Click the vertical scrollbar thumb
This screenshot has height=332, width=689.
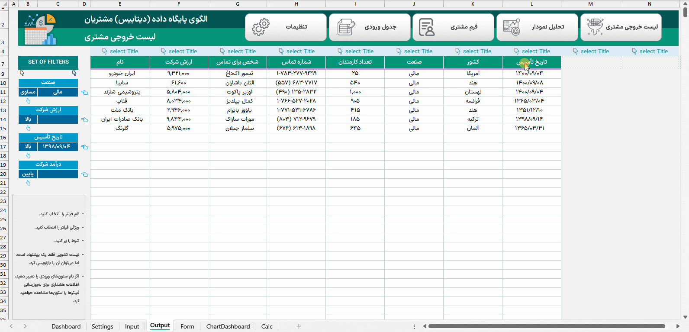(x=685, y=13)
